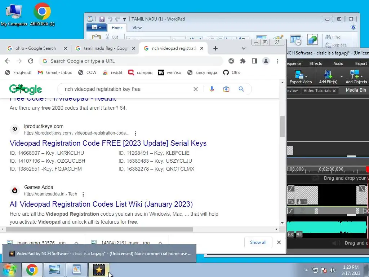Reload the Chrome page
369x277 pixels.
click(31, 61)
